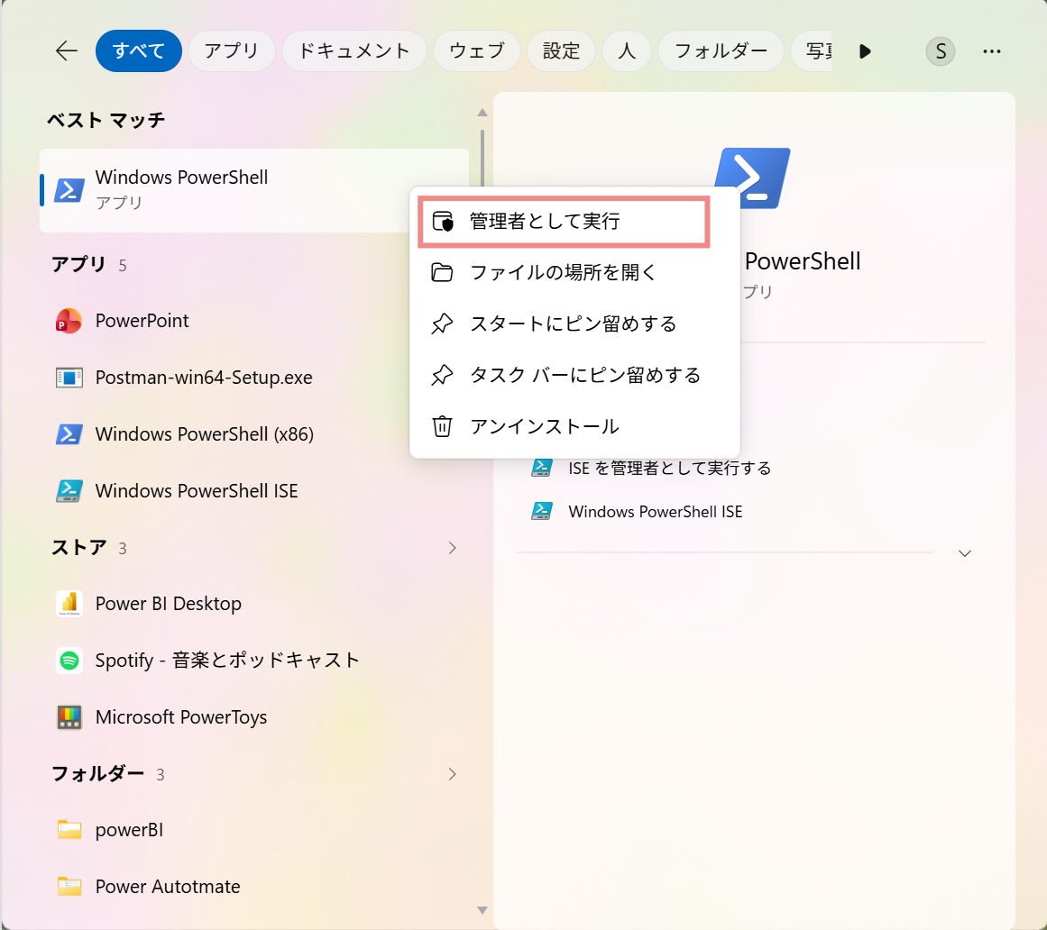Expand more actions chevron in preview pane
Image resolution: width=1047 pixels, height=930 pixels.
[964, 553]
